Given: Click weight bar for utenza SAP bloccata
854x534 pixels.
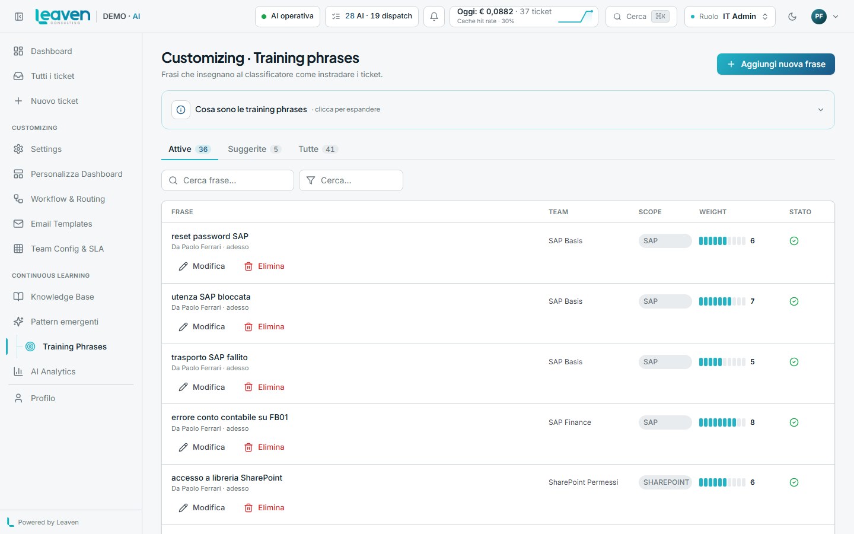Looking at the screenshot, I should (722, 301).
